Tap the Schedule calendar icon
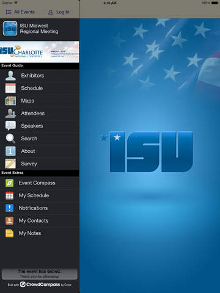Screen dimensions: 220x293 click(x=10, y=88)
